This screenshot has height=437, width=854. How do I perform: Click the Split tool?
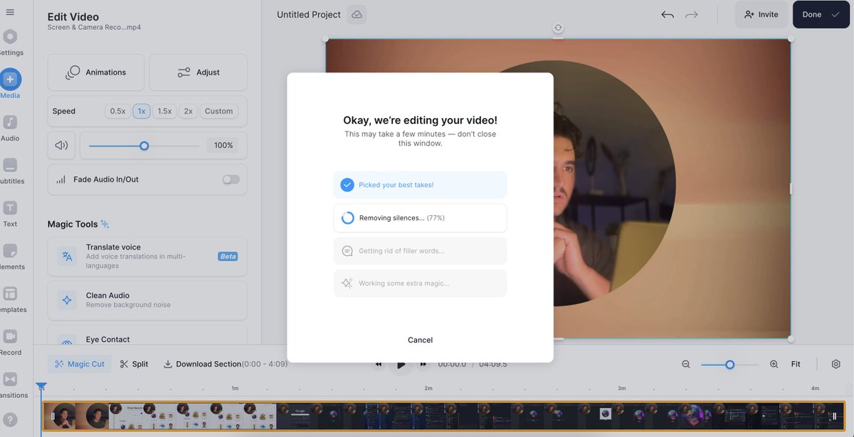click(x=134, y=364)
